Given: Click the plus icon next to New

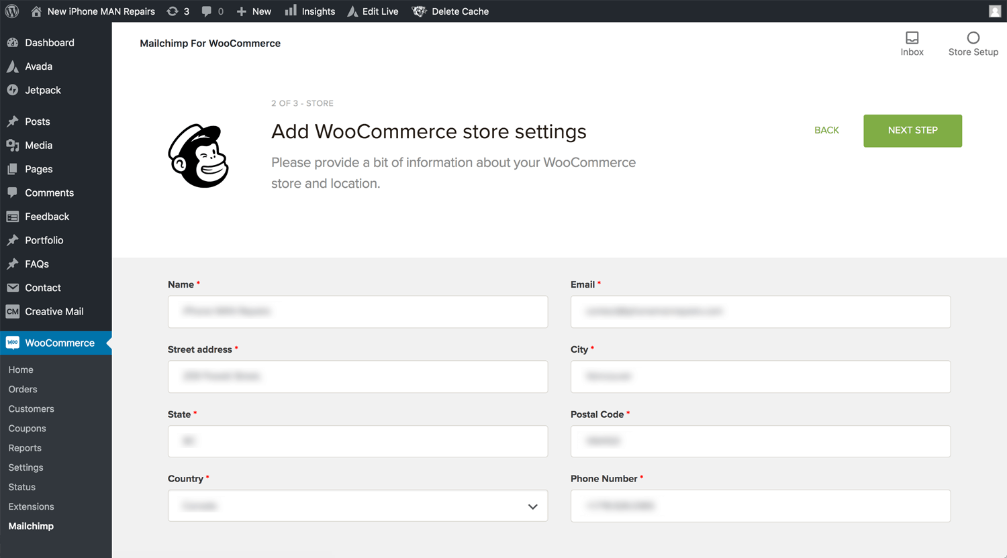Looking at the screenshot, I should (x=242, y=11).
